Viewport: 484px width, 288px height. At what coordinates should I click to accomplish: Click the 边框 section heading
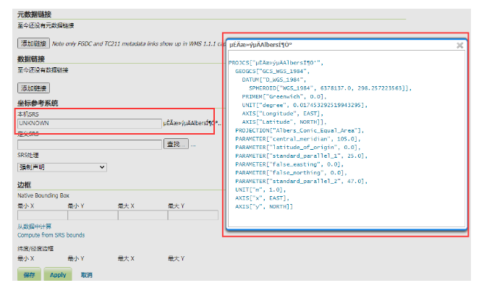pos(24,185)
